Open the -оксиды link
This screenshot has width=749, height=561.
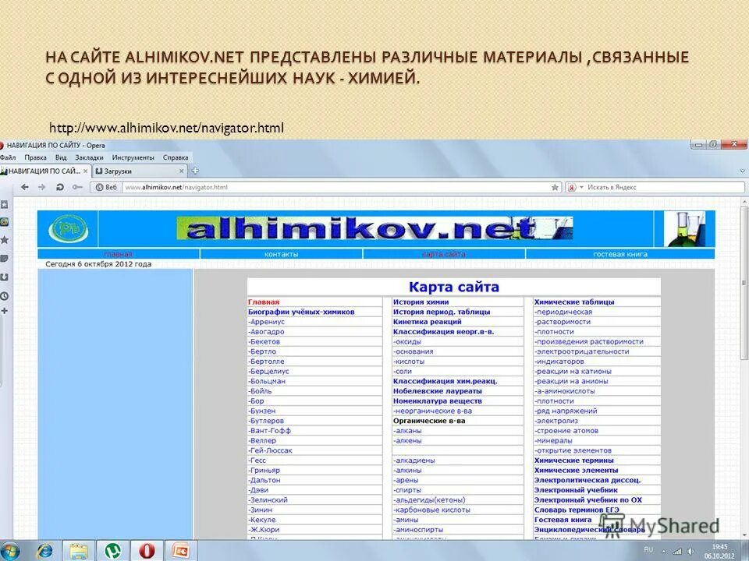tap(407, 341)
